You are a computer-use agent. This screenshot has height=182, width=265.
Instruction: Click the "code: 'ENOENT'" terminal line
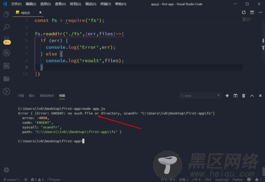pyautogui.click(x=38, y=122)
